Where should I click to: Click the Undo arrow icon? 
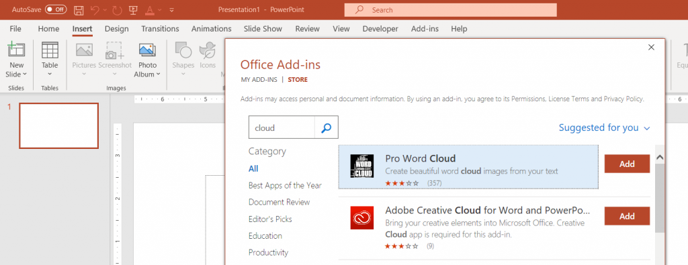coord(95,9)
